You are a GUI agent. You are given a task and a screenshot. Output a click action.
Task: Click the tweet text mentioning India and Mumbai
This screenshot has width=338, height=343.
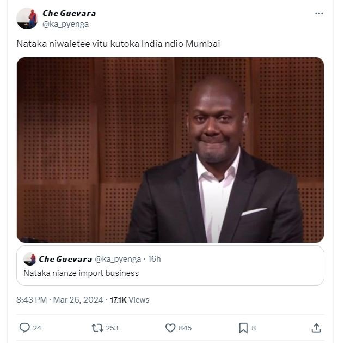click(118, 44)
